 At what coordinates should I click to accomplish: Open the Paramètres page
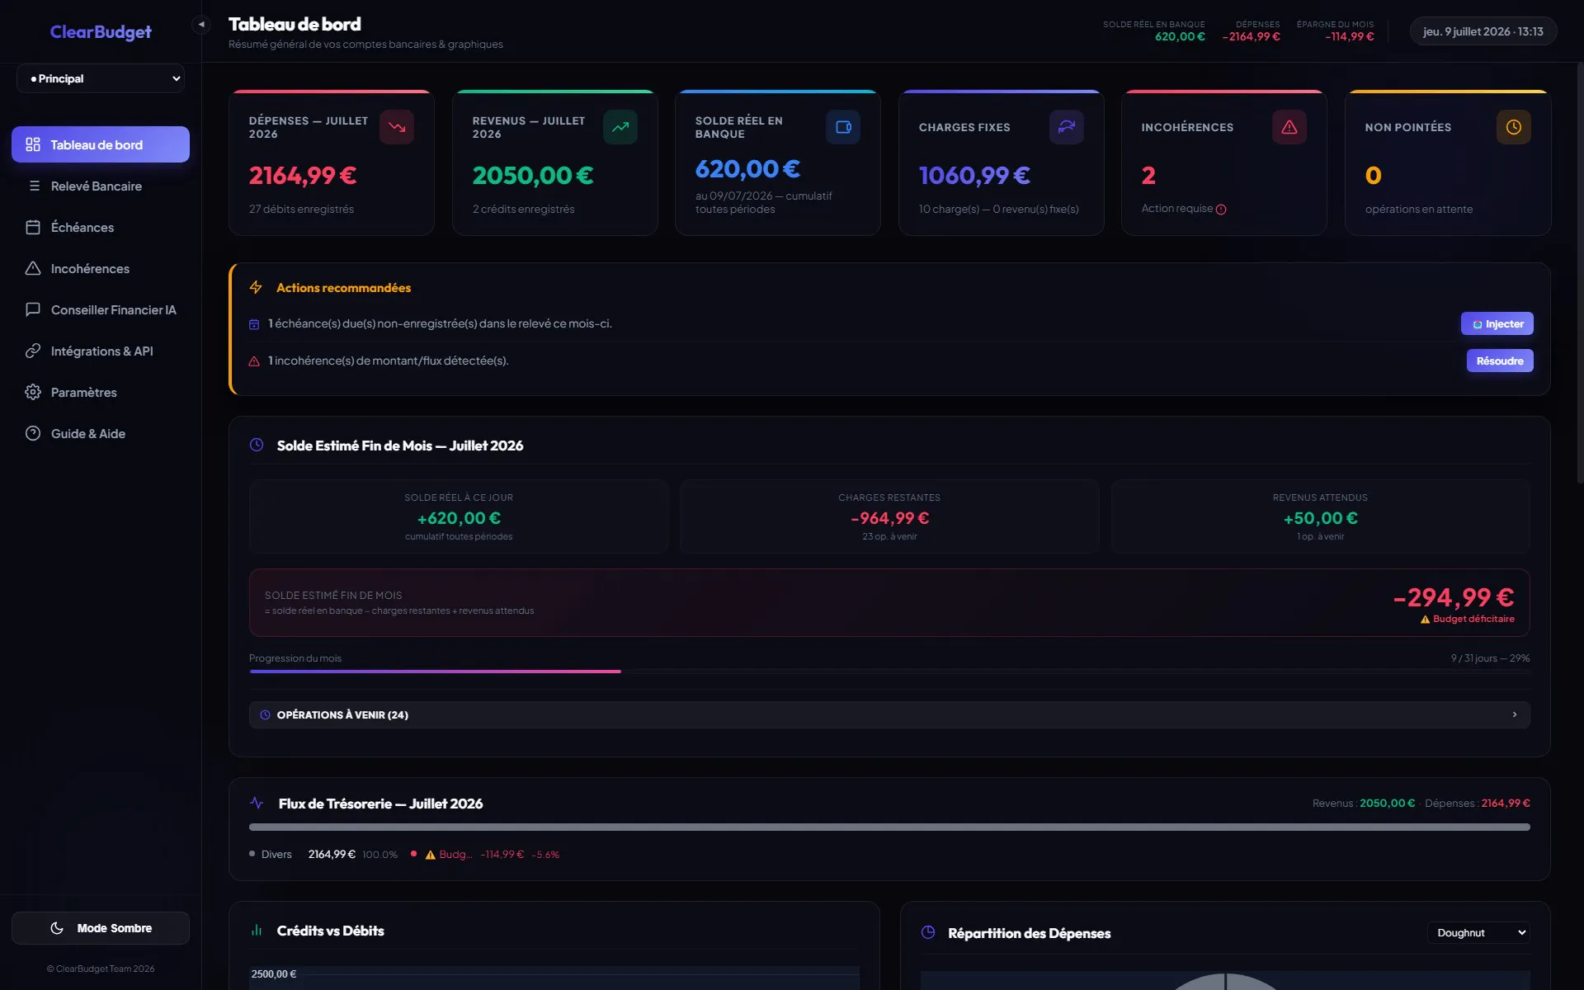[101, 392]
